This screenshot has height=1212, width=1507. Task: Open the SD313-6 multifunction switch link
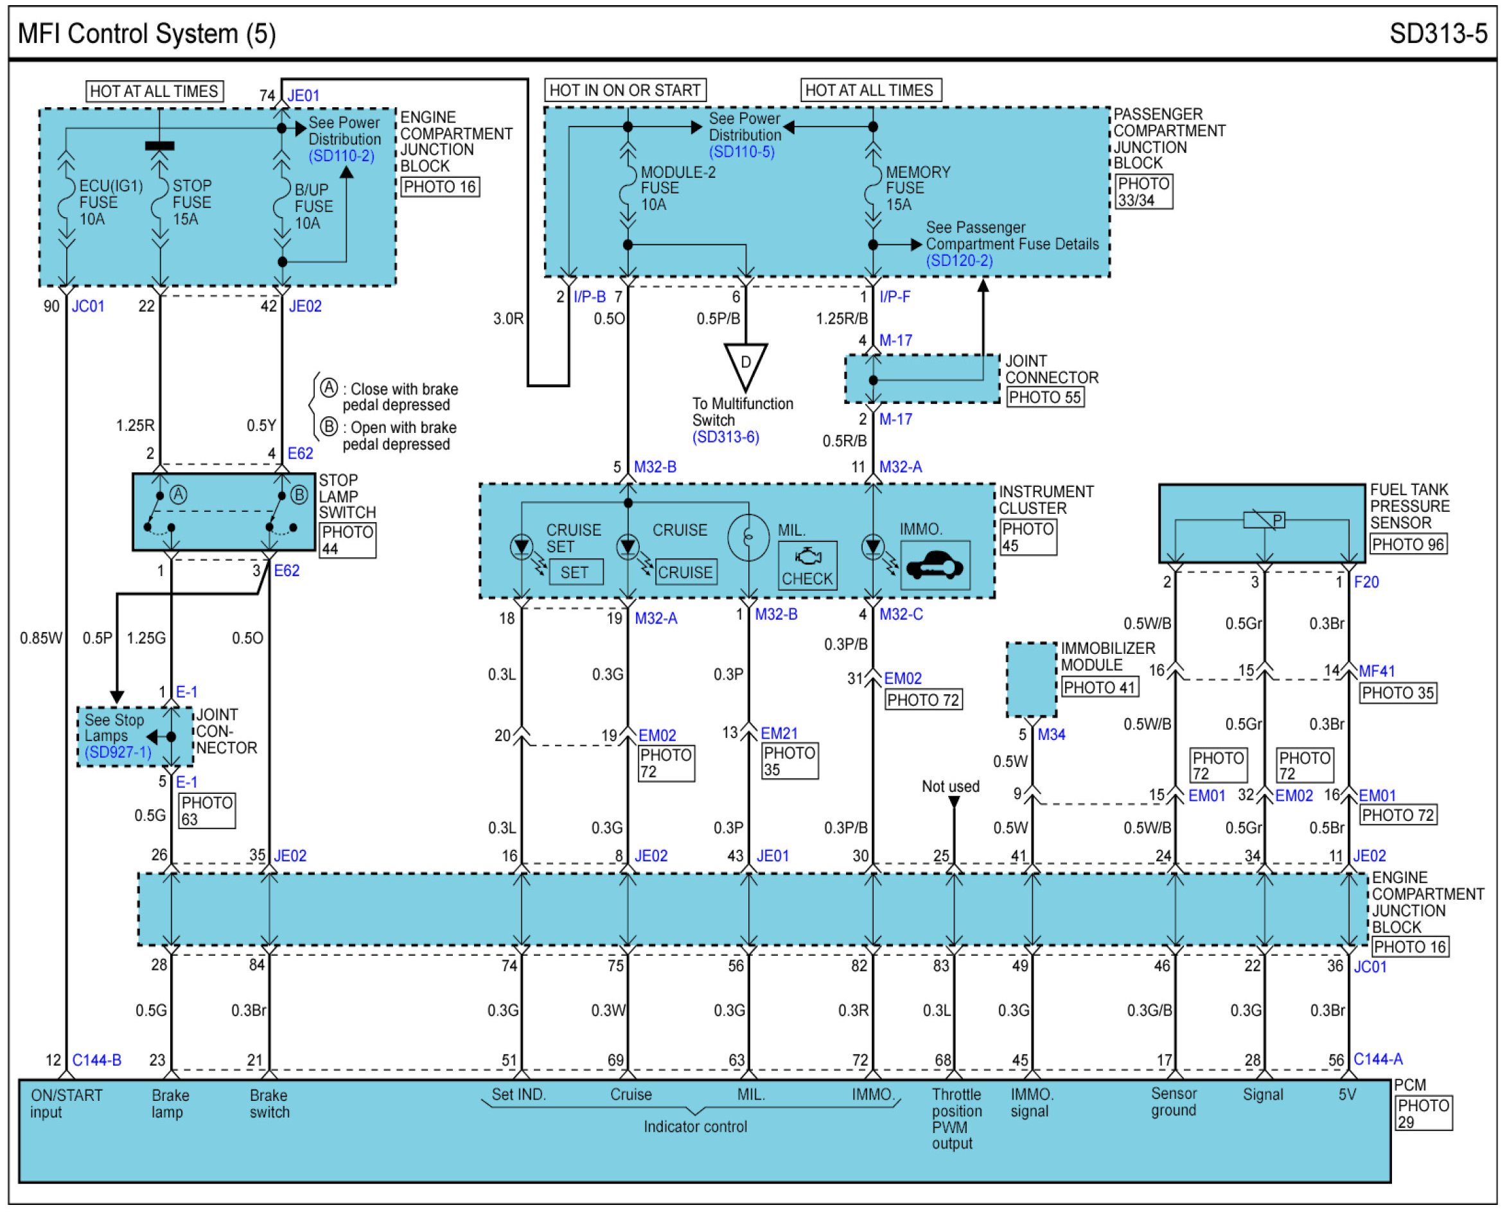click(725, 437)
